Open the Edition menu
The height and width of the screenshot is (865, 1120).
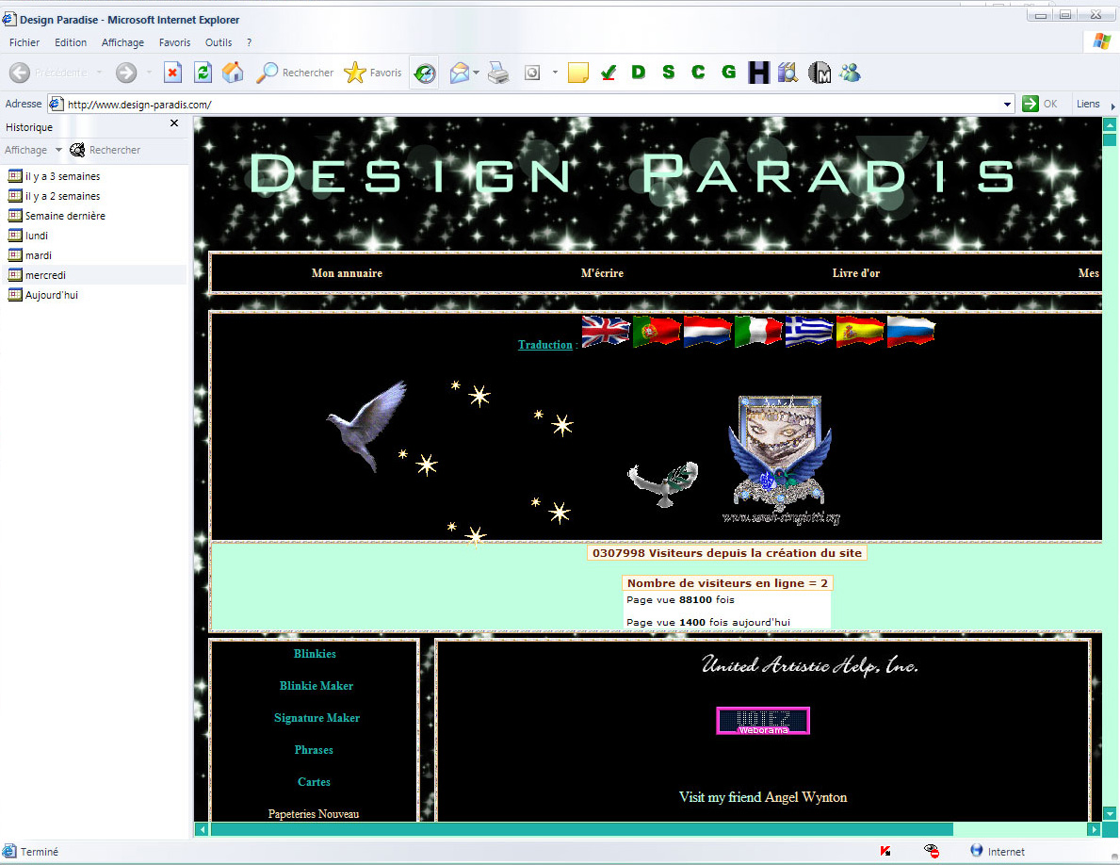click(71, 42)
